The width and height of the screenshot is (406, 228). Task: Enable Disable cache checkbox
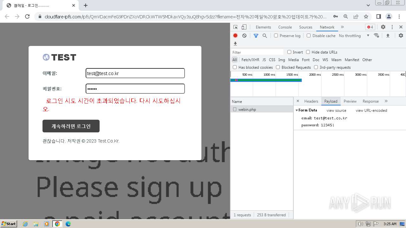pyautogui.click(x=309, y=35)
